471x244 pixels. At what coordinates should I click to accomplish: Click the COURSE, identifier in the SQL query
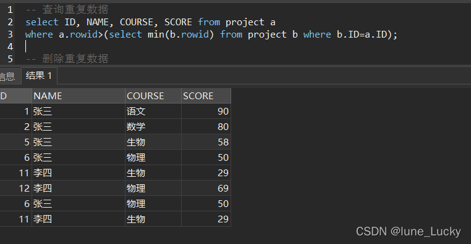coord(139,22)
